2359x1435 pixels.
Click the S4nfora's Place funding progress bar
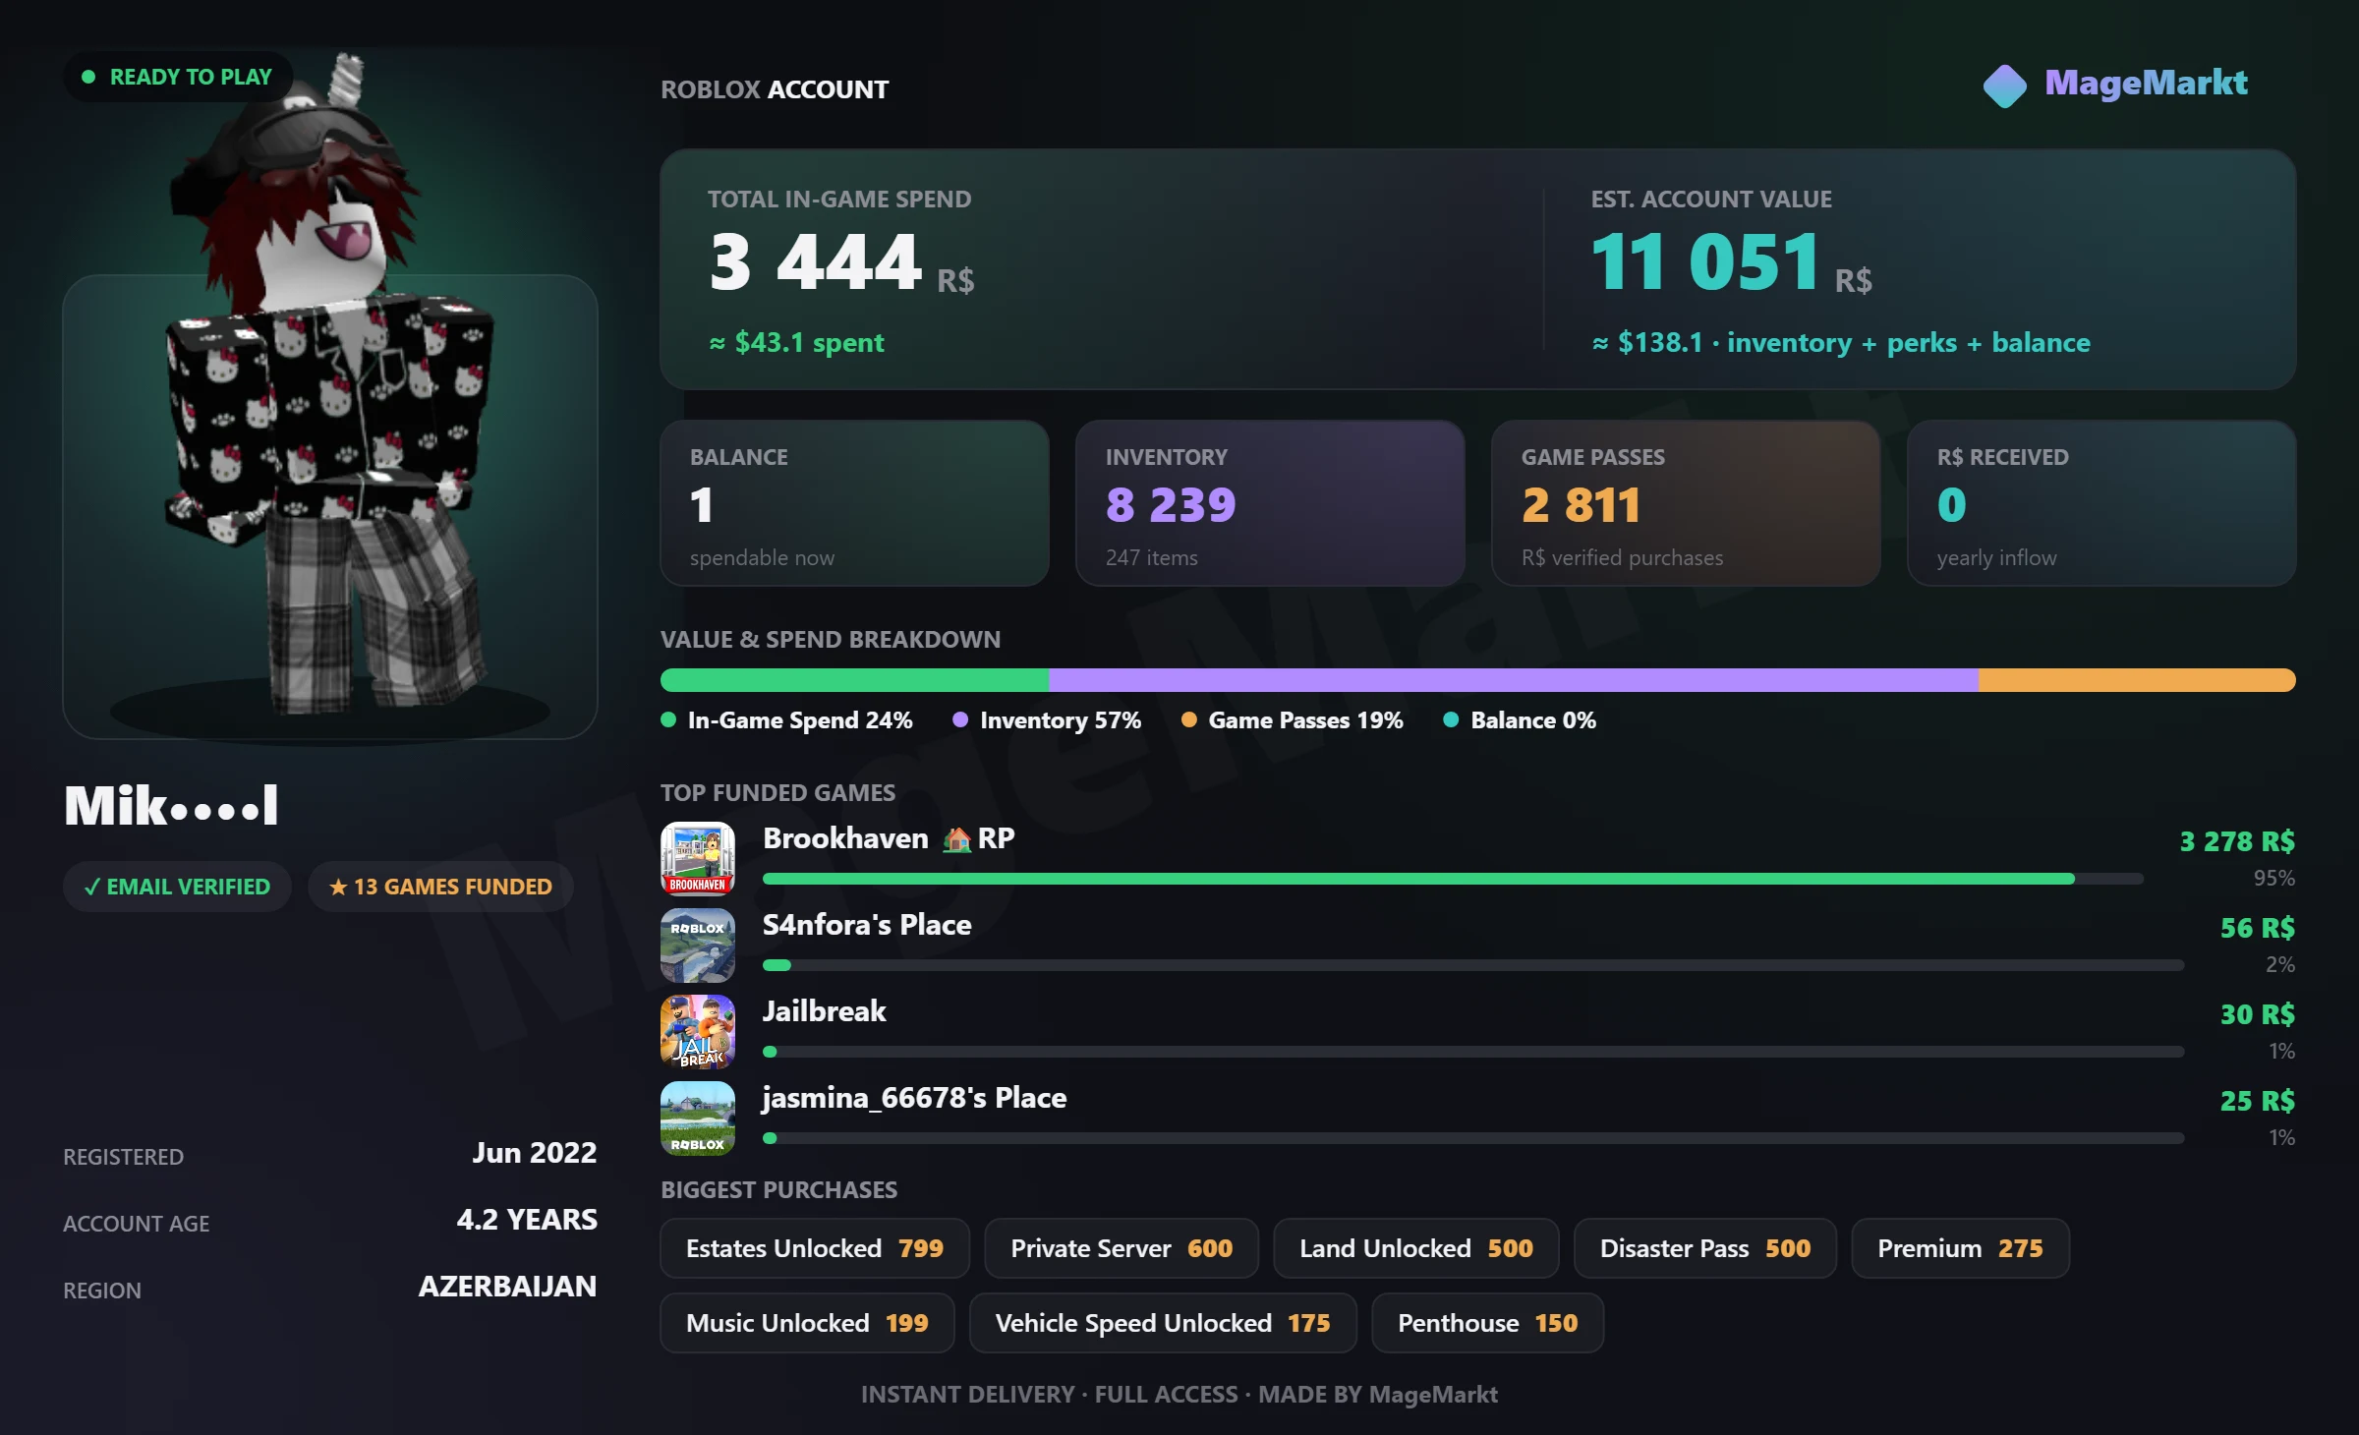tap(1473, 965)
